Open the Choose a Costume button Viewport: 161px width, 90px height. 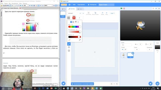pyautogui.click(x=63, y=83)
